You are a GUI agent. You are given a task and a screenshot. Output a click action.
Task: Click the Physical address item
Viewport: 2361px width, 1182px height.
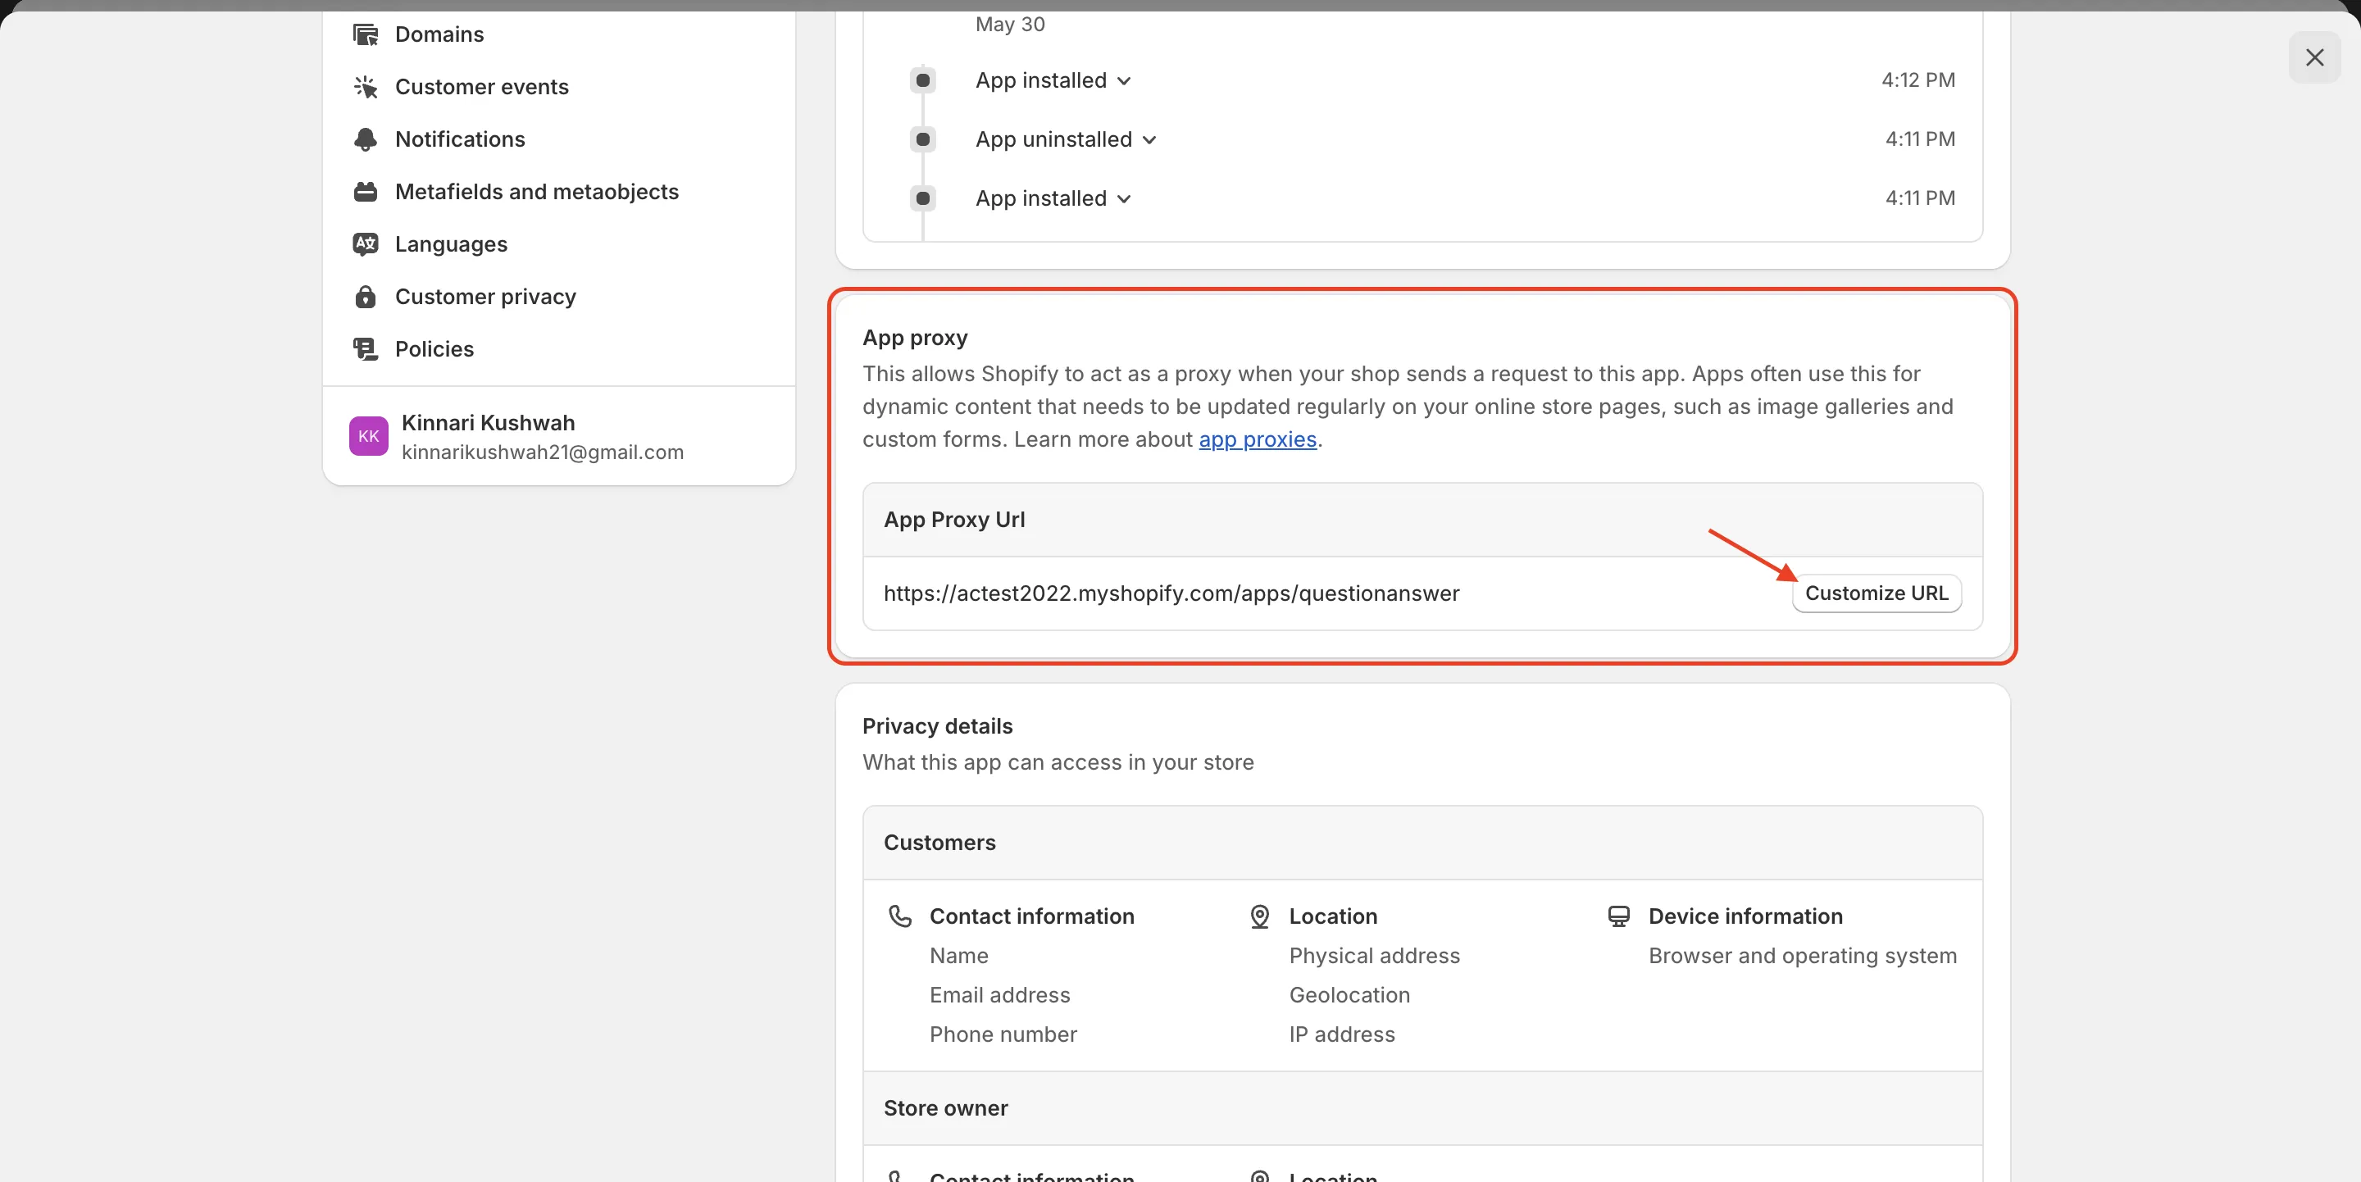click(1374, 956)
